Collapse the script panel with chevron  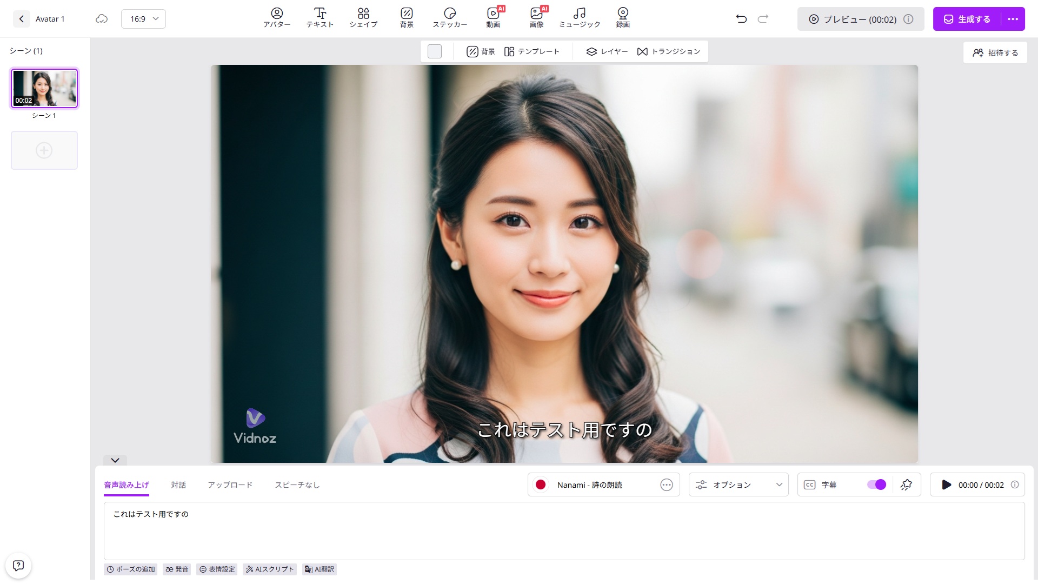(115, 461)
